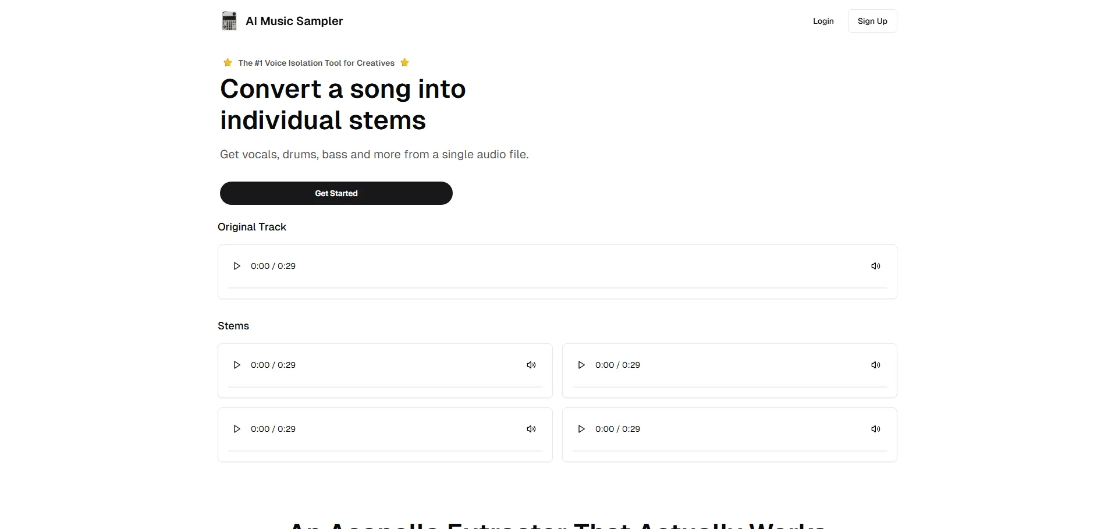Play the bottom-left stem

click(x=237, y=429)
